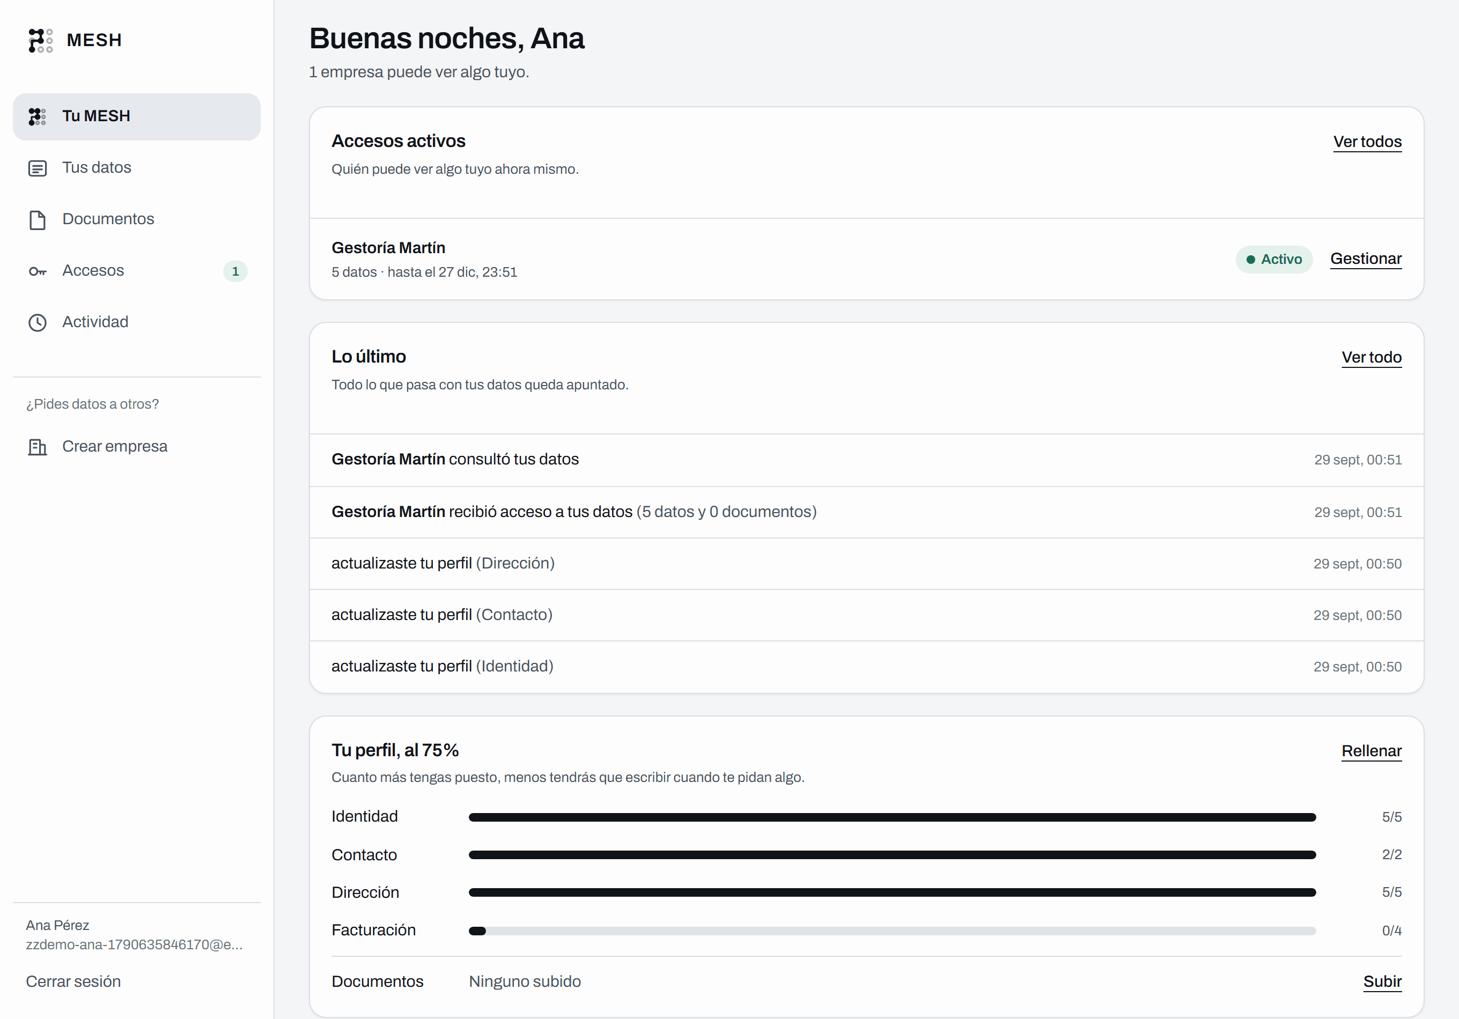
Task: Click the 'Buenas noches, Ana' heading
Action: 446,38
